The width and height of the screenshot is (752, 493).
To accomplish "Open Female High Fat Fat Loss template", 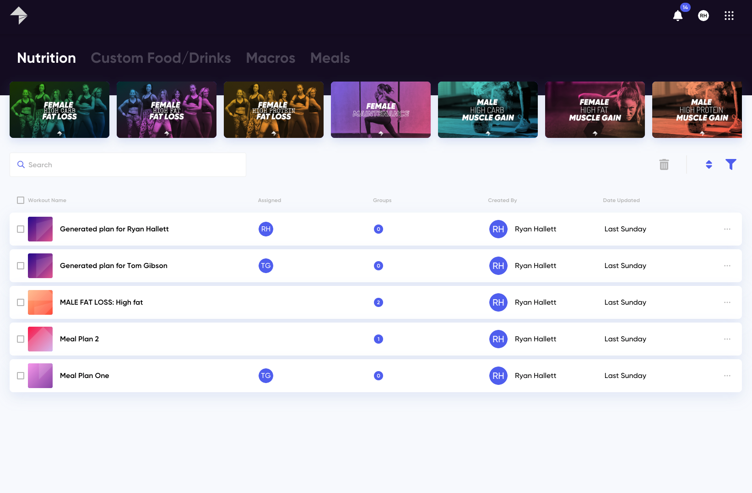I will tap(167, 110).
